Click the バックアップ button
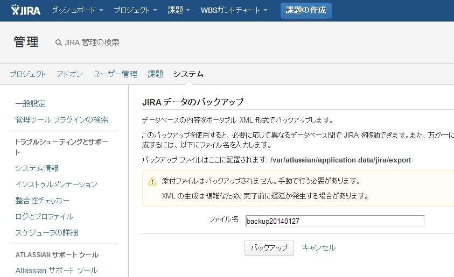The image size is (454, 277). coord(269,248)
